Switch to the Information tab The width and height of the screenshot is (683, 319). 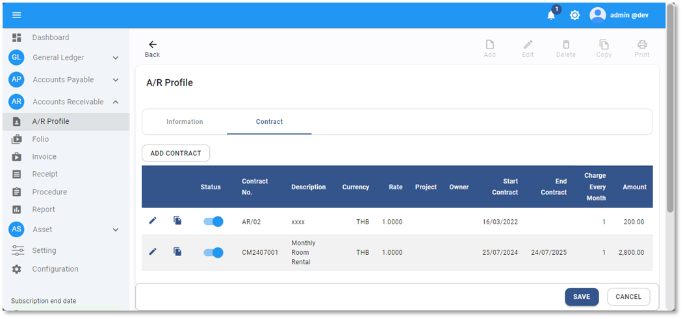[x=185, y=122]
